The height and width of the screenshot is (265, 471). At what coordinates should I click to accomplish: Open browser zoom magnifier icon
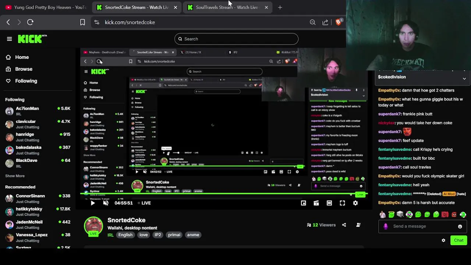312,22
